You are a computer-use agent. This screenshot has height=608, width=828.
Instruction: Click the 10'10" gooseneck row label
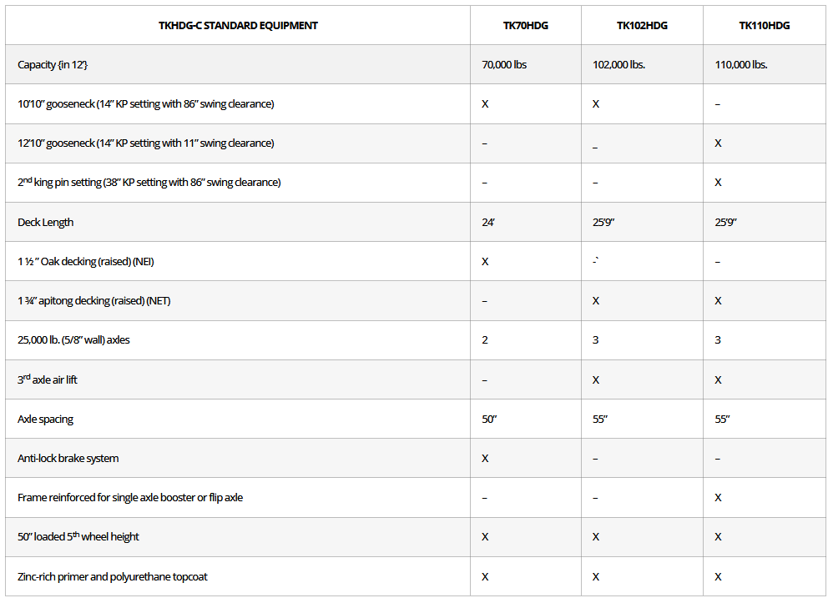tap(146, 104)
